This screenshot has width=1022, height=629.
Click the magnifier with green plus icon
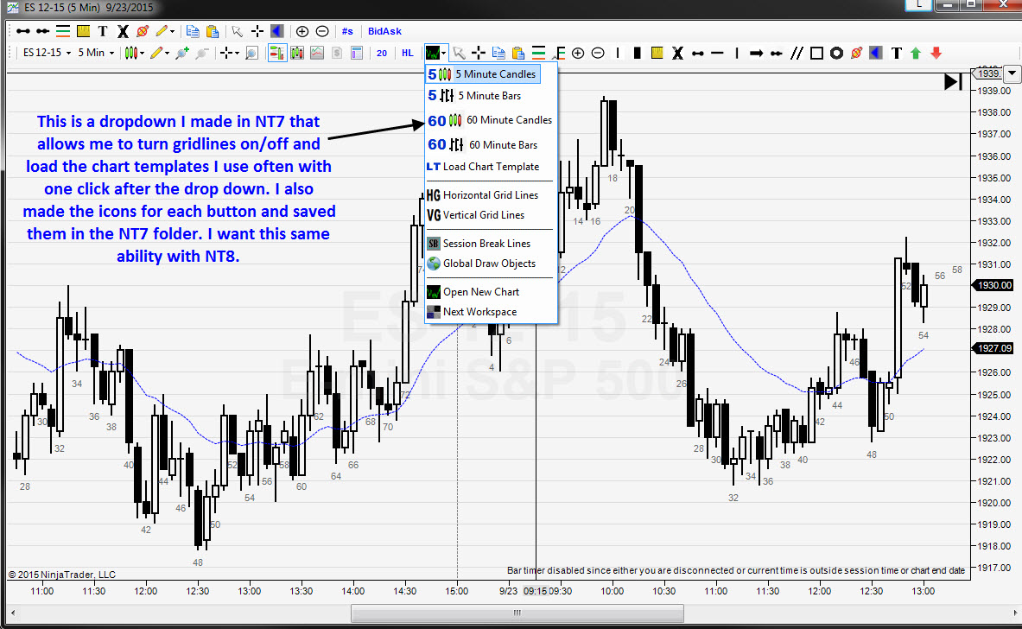click(181, 54)
